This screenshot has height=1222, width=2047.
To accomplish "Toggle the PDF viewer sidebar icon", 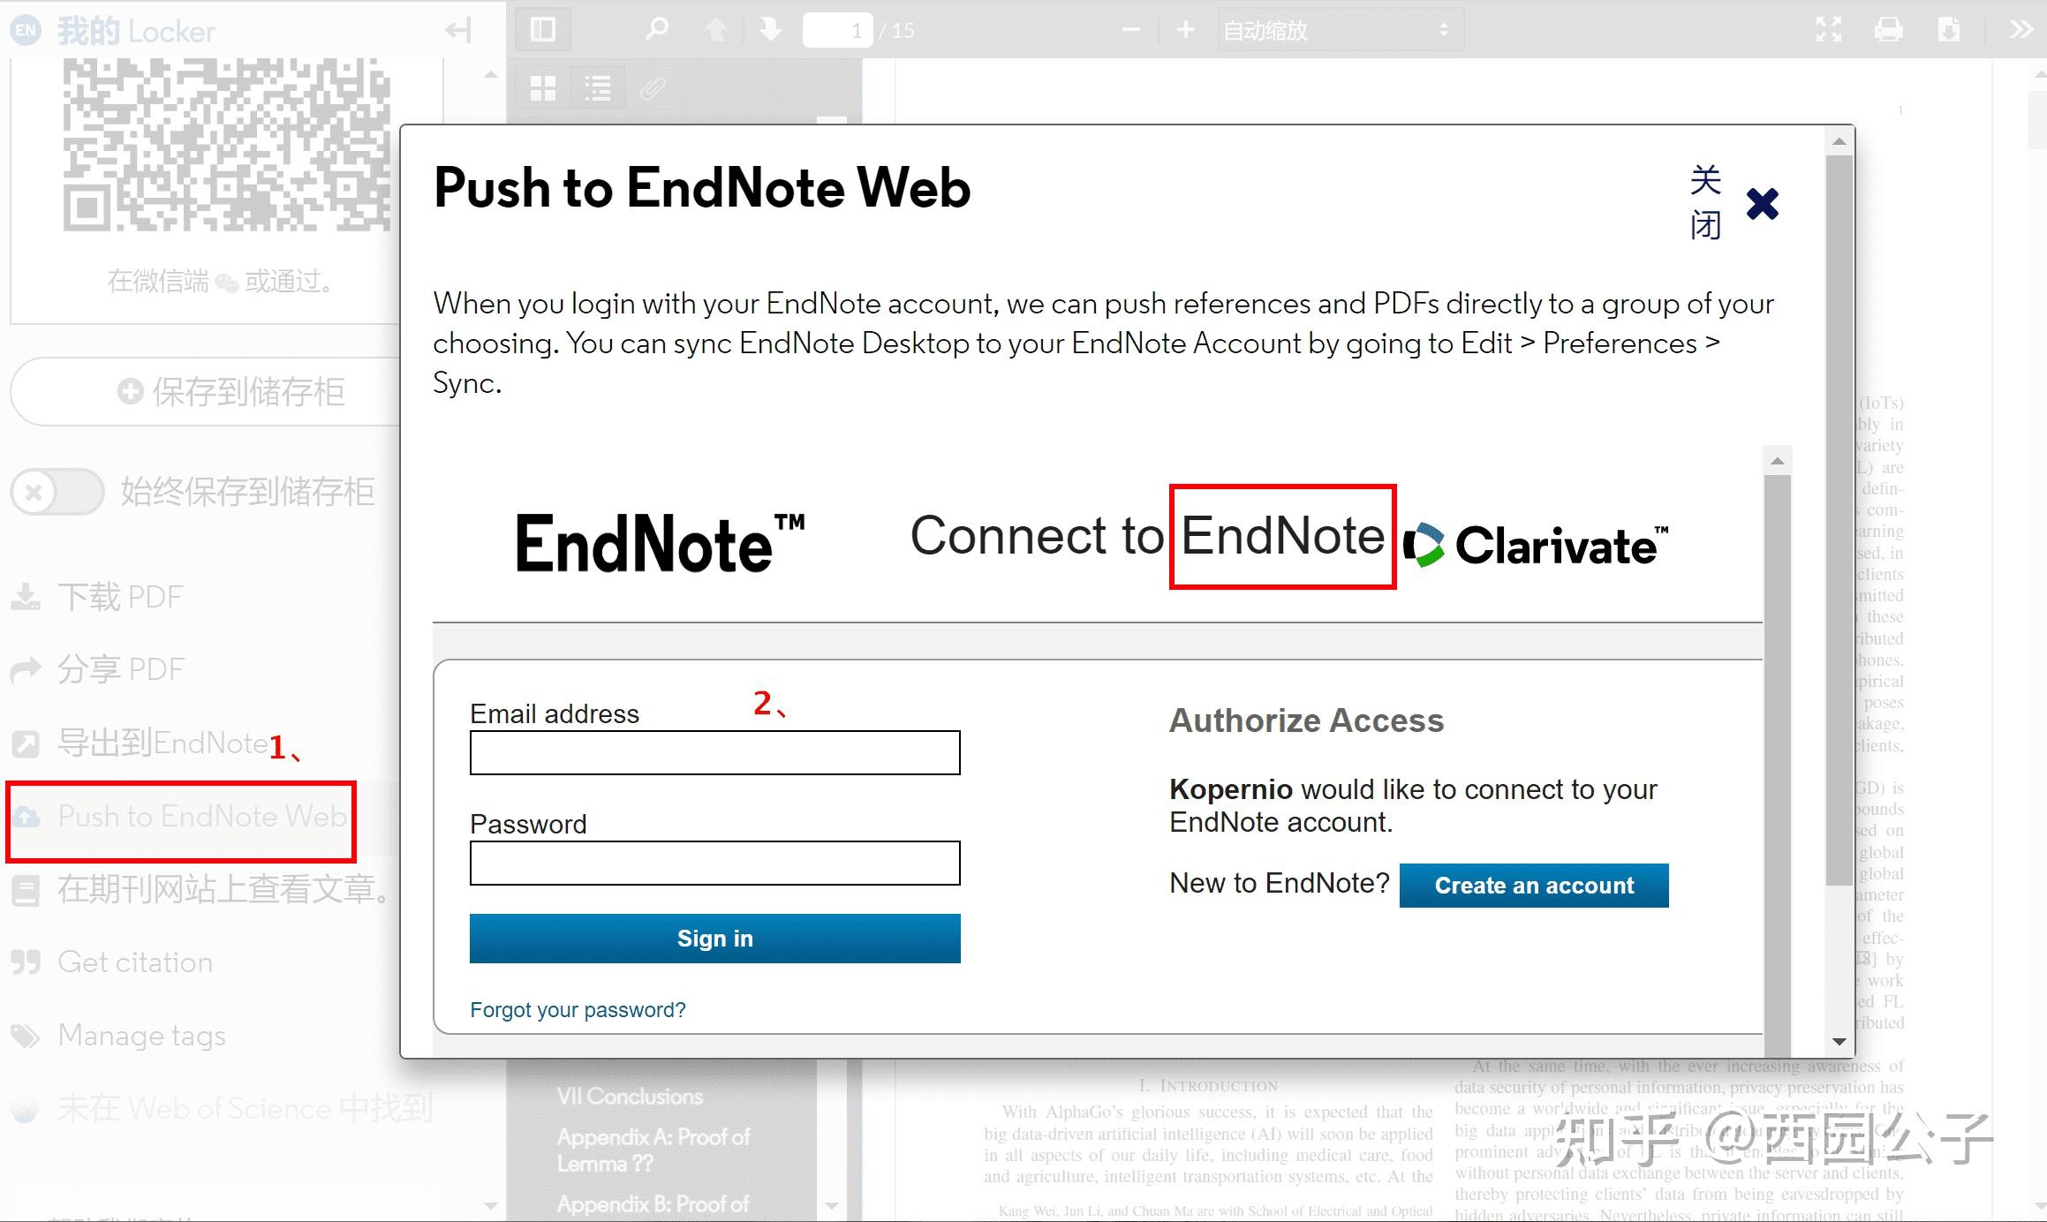I will 542,30.
